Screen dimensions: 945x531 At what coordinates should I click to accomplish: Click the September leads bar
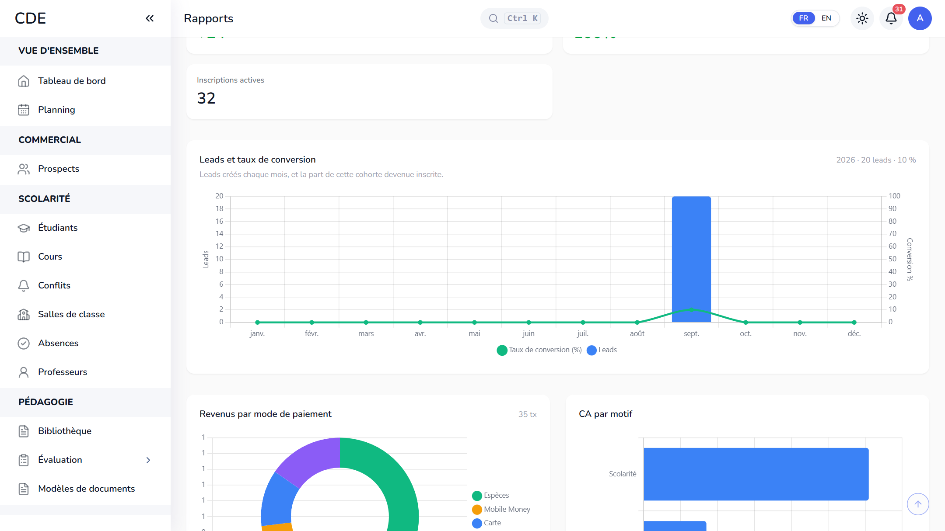pos(691,259)
